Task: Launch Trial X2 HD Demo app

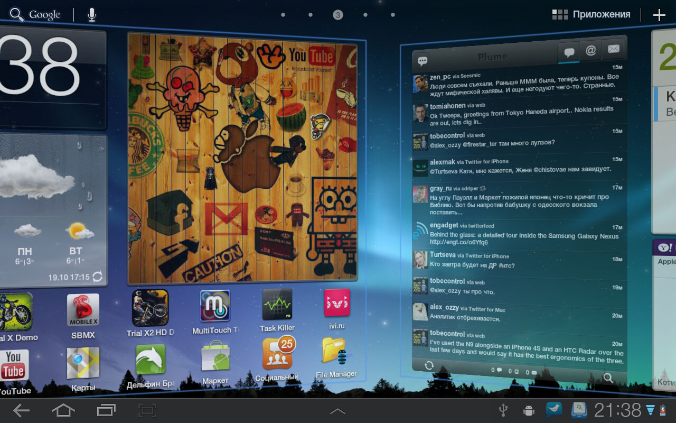Action: [150, 313]
